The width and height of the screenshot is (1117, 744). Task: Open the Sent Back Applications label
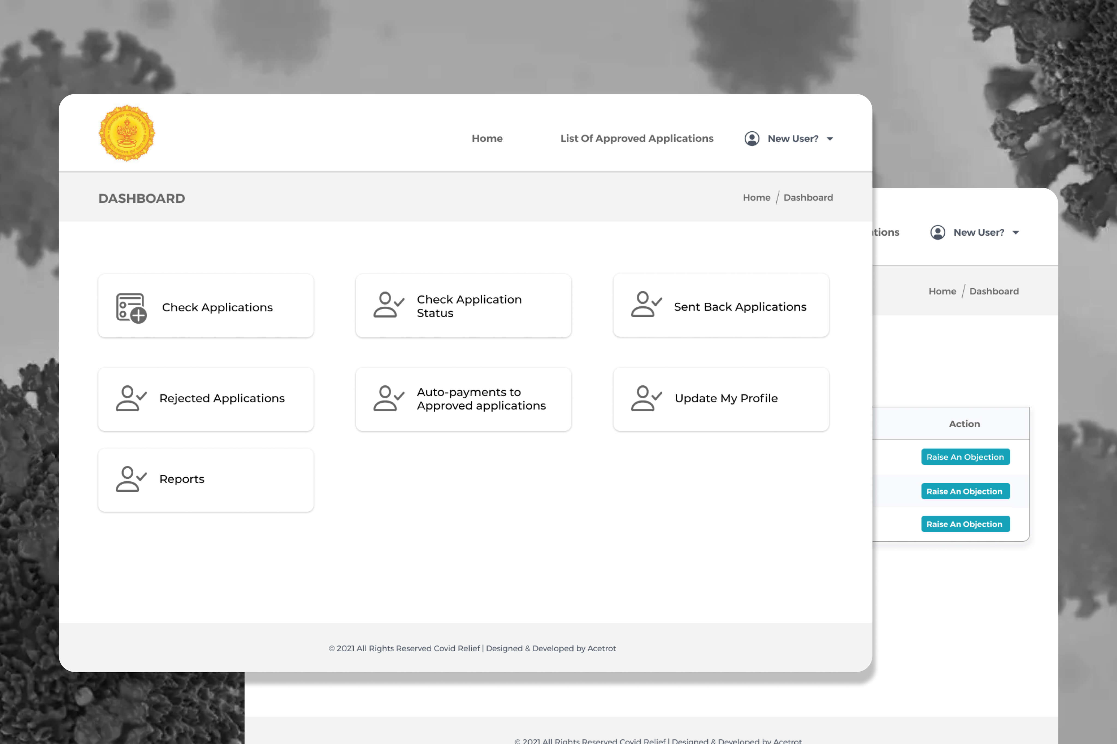coord(740,307)
